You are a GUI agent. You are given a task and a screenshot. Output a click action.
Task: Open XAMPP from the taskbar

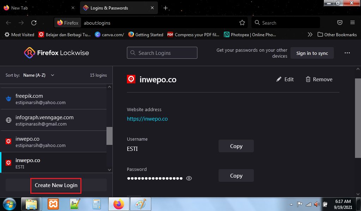(53, 204)
